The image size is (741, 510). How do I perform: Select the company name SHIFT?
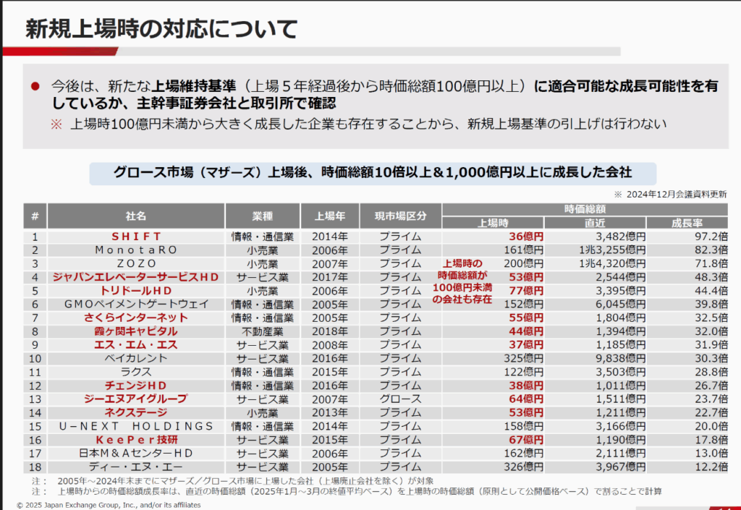coord(137,237)
